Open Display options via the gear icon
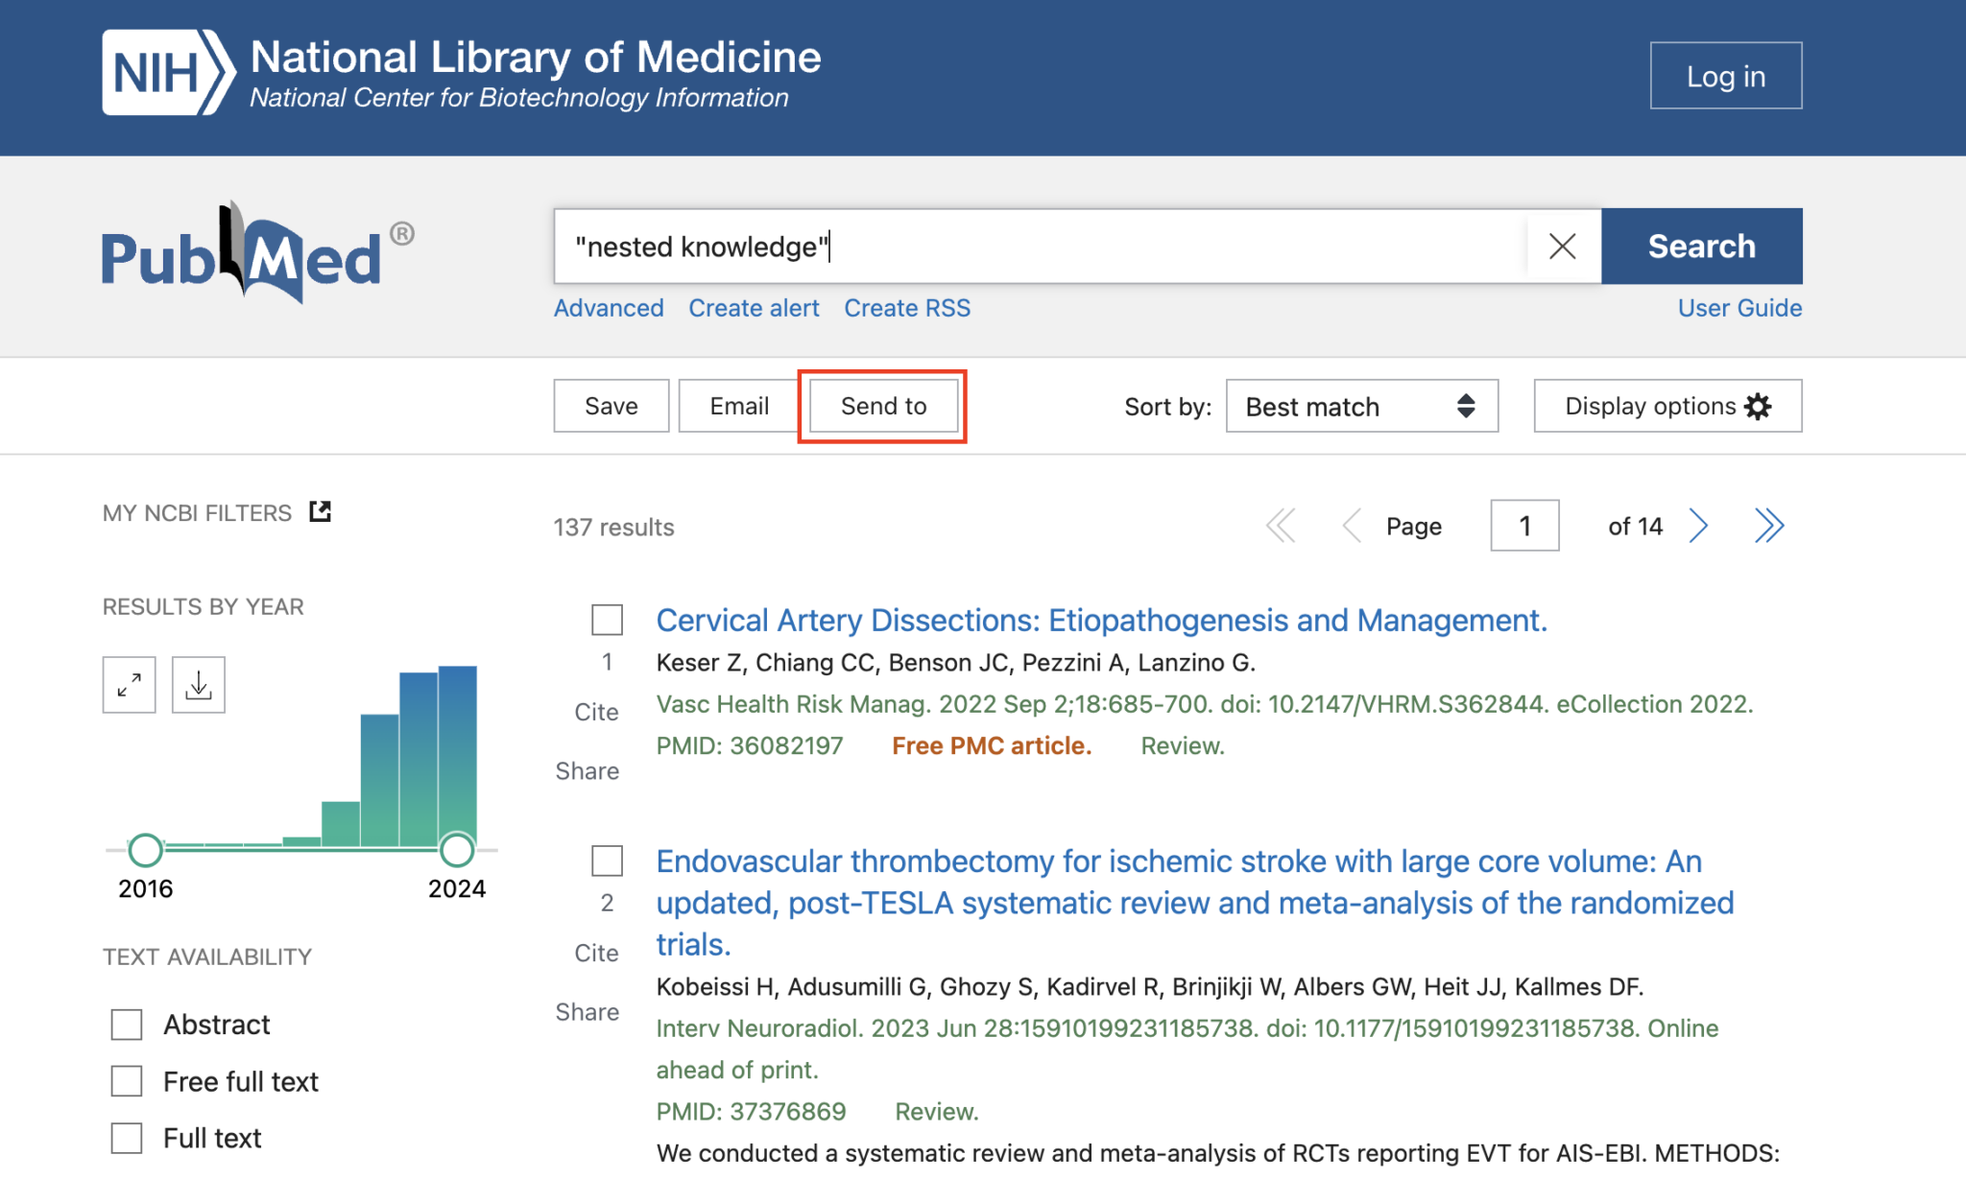The height and width of the screenshot is (1179, 1966). [x=1758, y=406]
